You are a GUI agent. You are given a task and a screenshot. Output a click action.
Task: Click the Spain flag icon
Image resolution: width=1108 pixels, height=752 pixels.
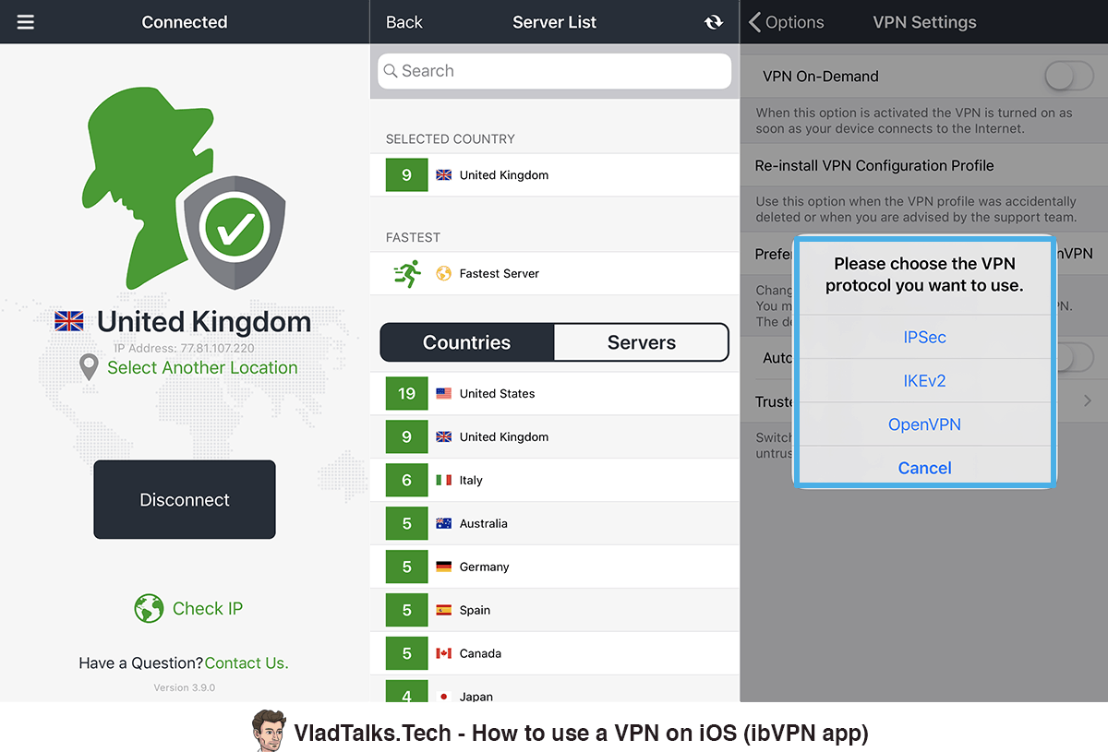(x=444, y=610)
